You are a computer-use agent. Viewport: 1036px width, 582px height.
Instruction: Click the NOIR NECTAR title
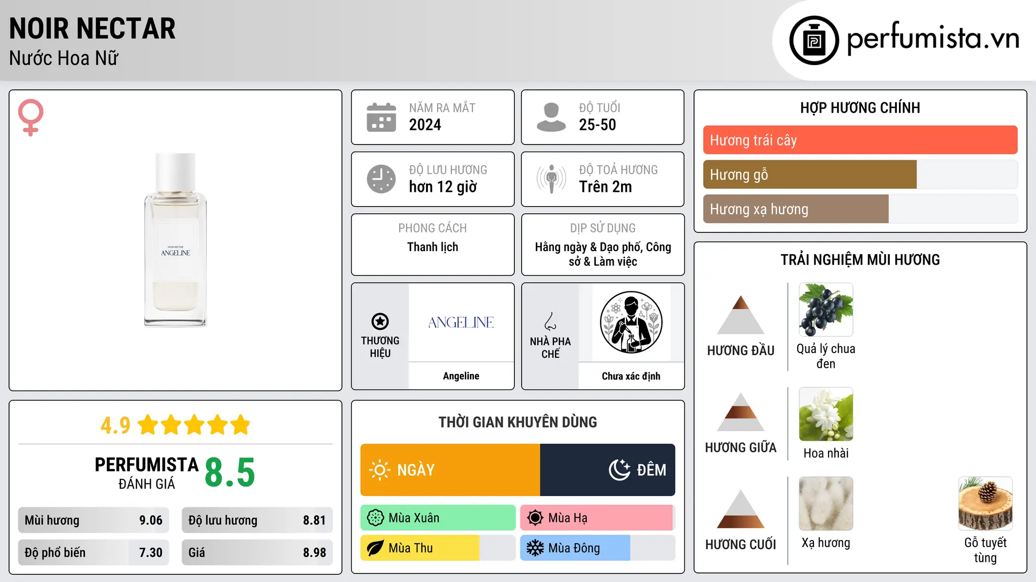click(93, 28)
